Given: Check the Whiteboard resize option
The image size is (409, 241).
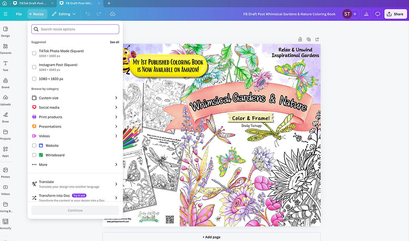Looking at the screenshot, I should (34, 155).
